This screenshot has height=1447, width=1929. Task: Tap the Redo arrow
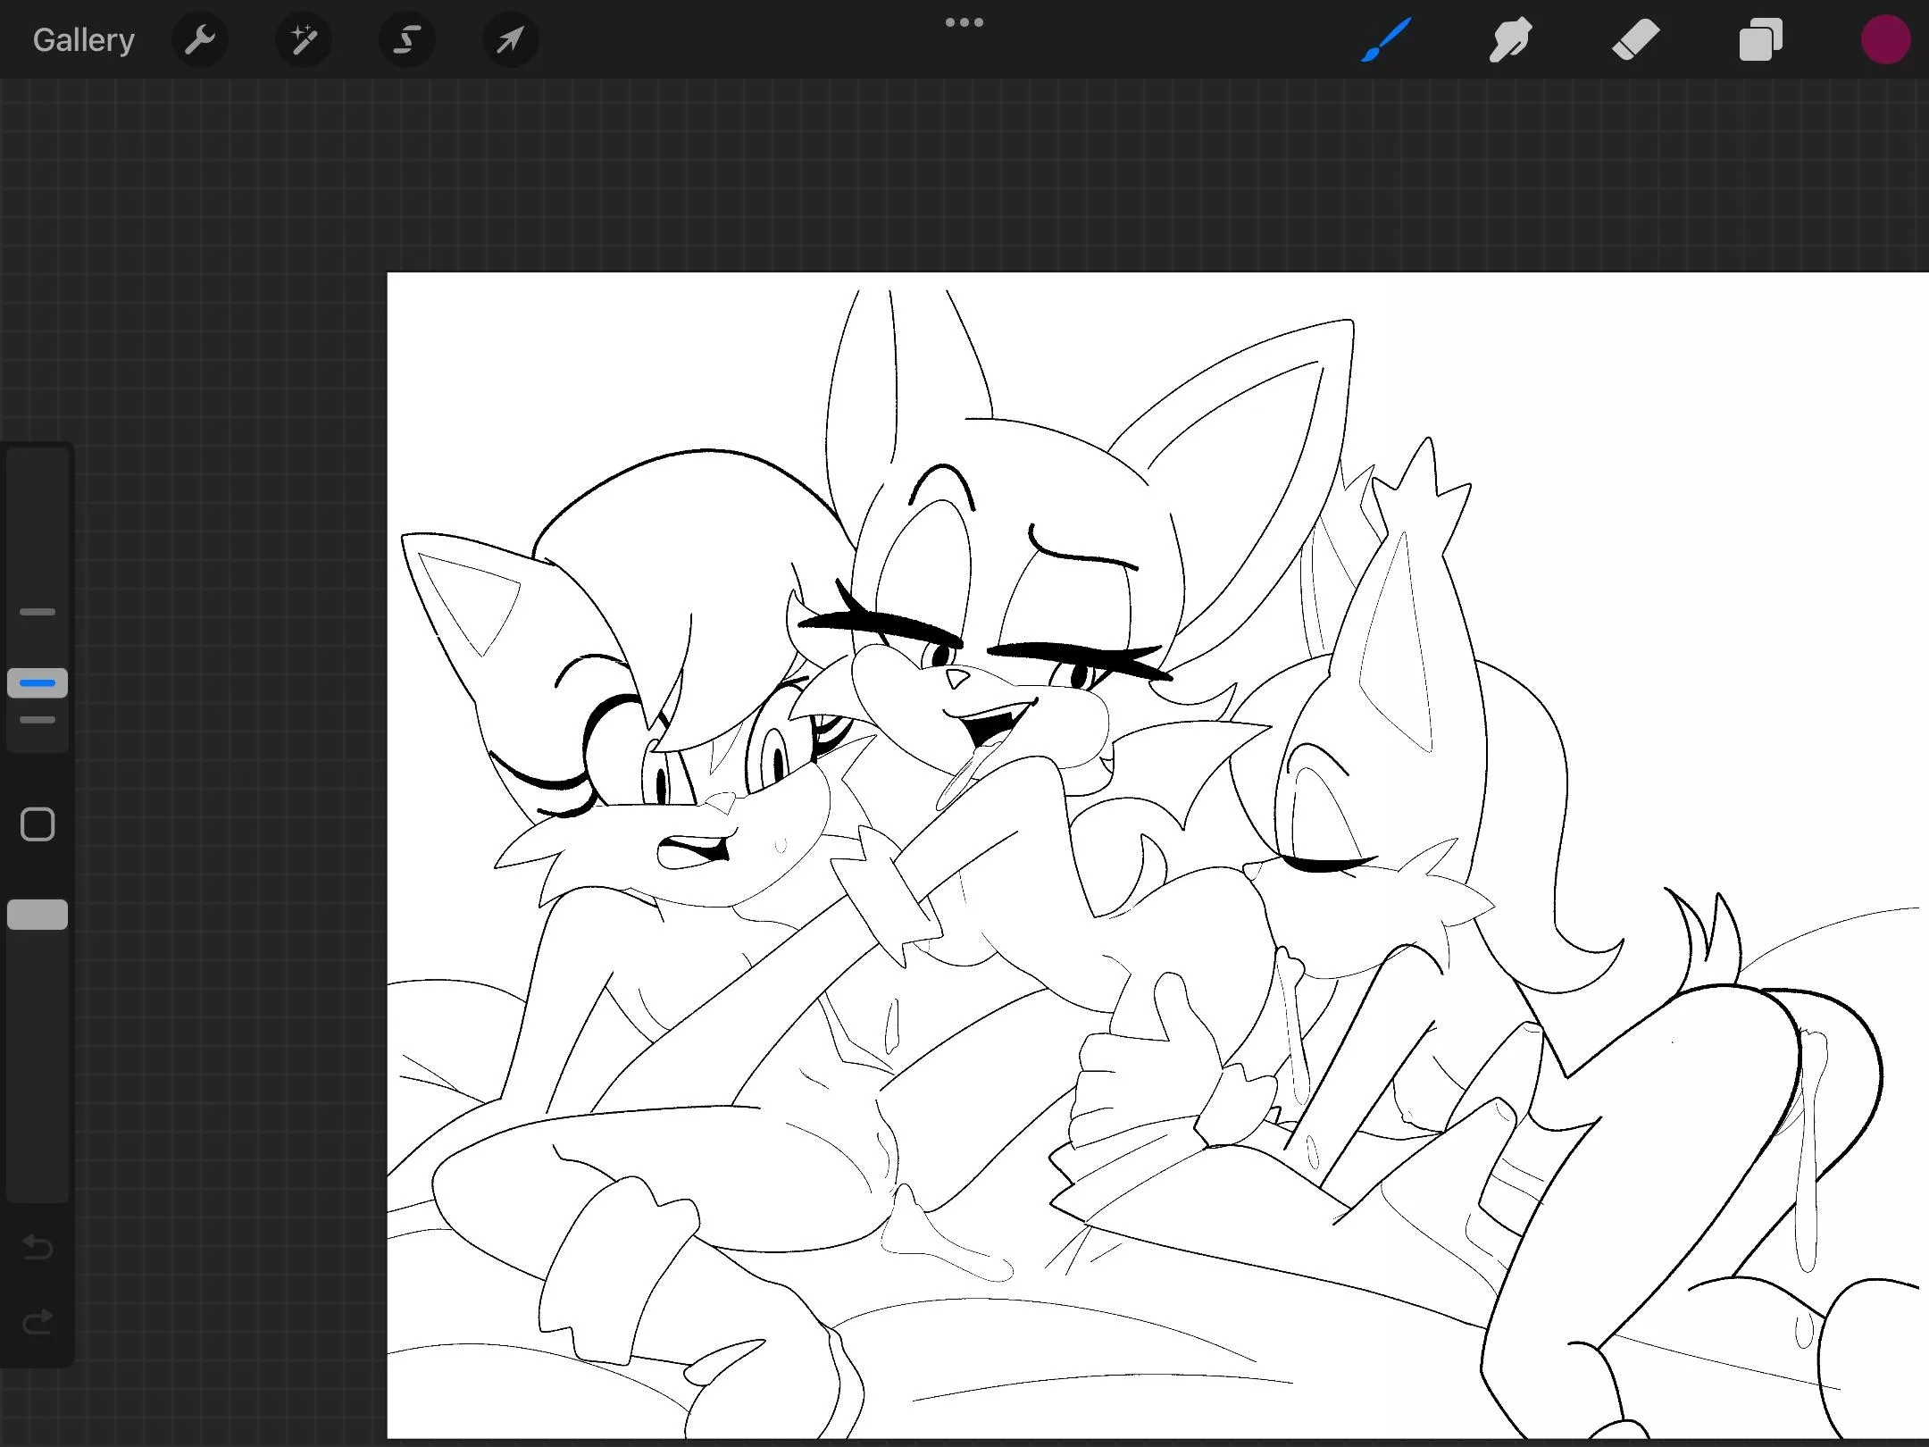click(38, 1322)
